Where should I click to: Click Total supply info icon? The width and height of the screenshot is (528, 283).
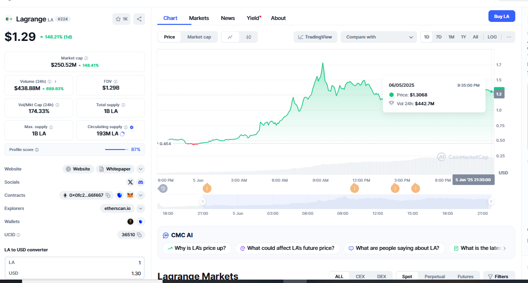(x=123, y=105)
